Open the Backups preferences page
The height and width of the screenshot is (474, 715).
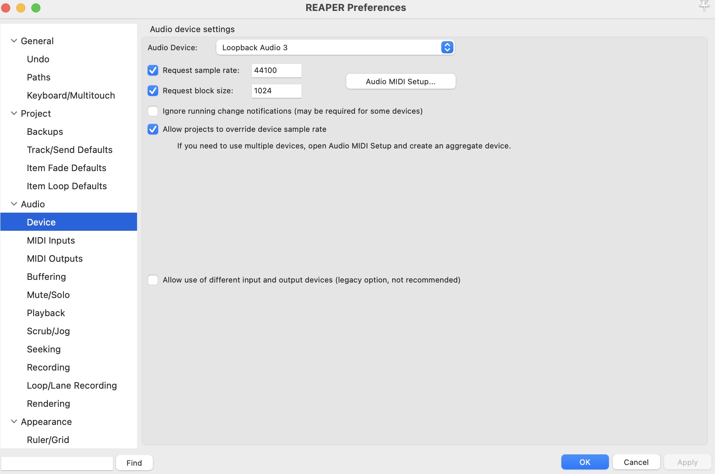coord(45,131)
